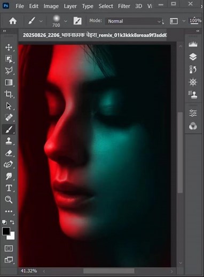This screenshot has width=204, height=277.
Task: Click the scroll down arrow
Action: click(181, 263)
